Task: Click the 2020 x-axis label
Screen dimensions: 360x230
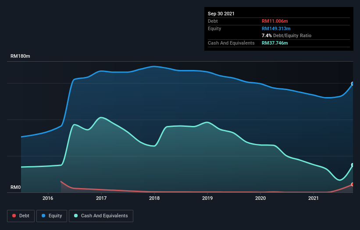Action: [260, 198]
